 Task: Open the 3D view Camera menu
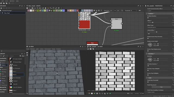pos(42,49)
